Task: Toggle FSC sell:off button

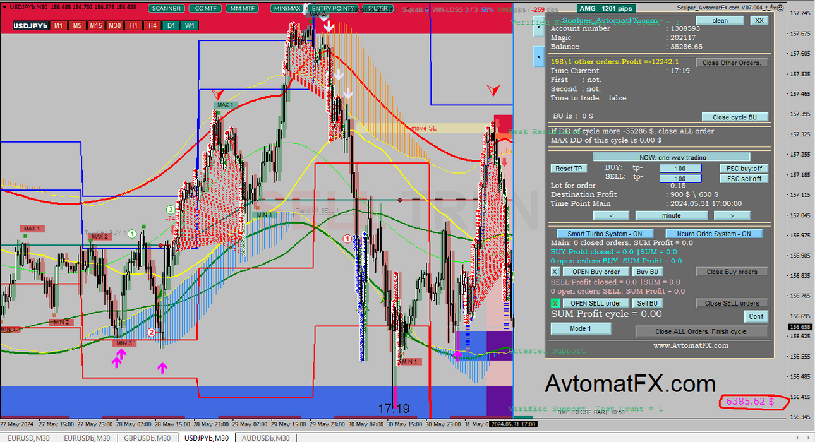Action: click(744, 179)
